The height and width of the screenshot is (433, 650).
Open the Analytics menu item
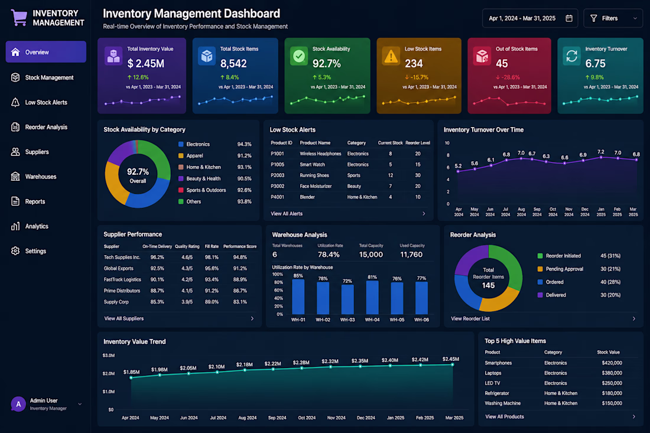(46, 226)
